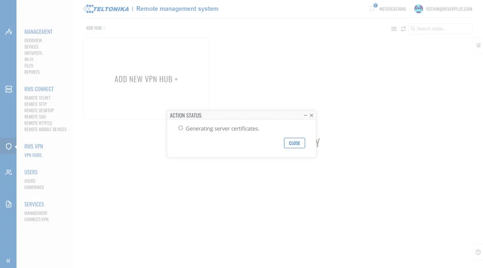Image resolution: width=483 pixels, height=268 pixels.
Task: Open Companies menu item
Action: tap(34, 187)
